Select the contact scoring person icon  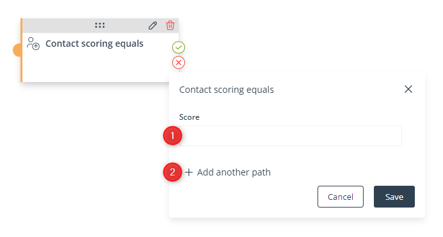[33, 44]
